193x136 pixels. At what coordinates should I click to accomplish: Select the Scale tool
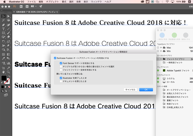tap(8, 42)
